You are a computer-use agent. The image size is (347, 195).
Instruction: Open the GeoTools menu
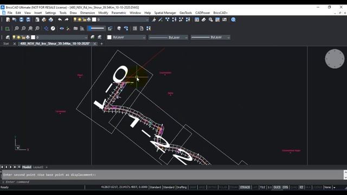[x=185, y=13]
